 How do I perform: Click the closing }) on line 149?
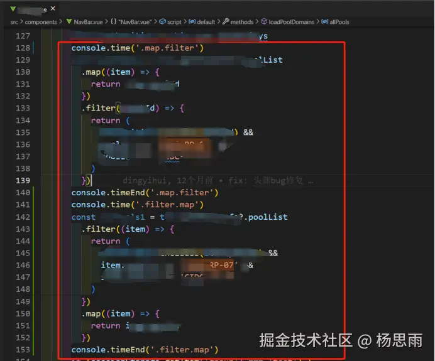[86, 301]
